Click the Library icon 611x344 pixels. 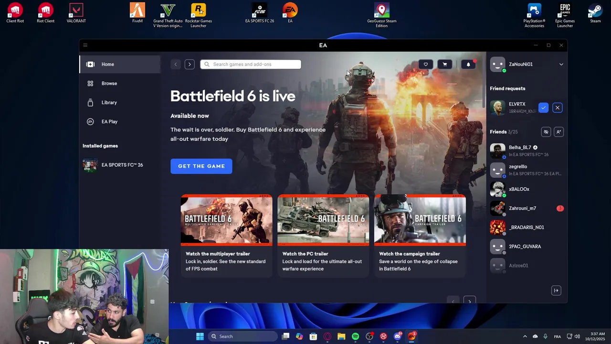(90, 102)
